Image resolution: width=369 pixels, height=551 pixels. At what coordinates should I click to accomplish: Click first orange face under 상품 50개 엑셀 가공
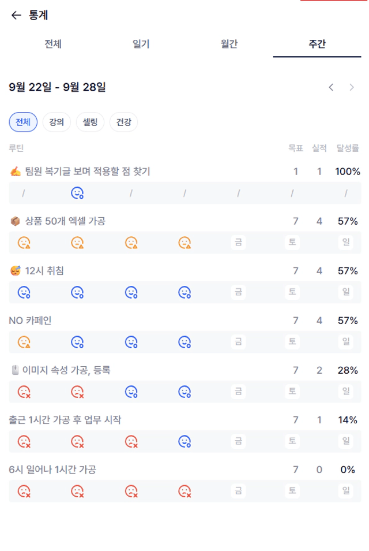click(x=24, y=243)
